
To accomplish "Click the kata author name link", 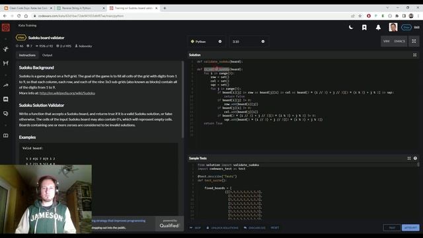I will [x=85, y=46].
